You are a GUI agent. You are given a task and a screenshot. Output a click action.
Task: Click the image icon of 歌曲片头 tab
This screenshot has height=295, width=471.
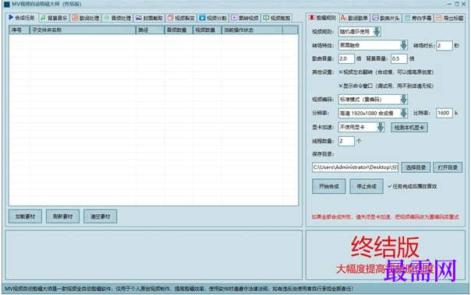pos(376,18)
